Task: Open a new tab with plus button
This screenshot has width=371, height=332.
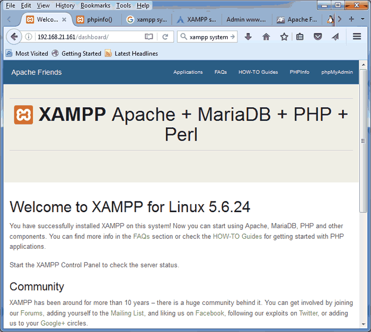Action: (x=351, y=19)
